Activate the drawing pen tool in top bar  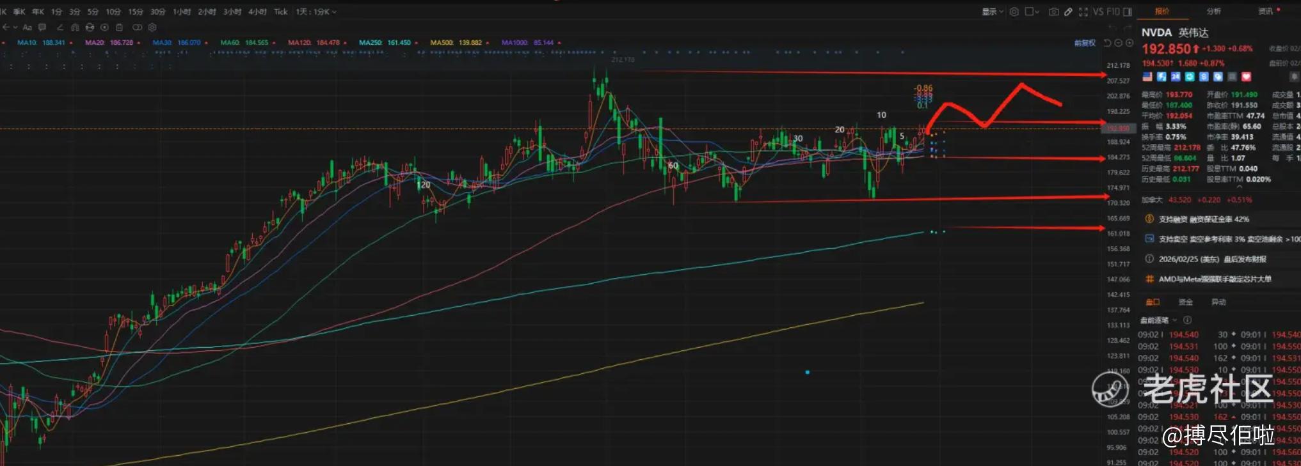(1068, 12)
